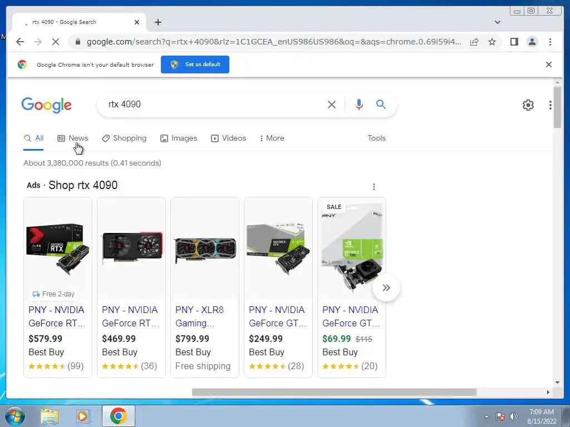Select the All results tab

click(x=33, y=138)
